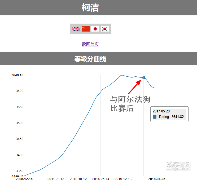197x184 pixels.
Task: Click the 3334.93 minimum rating label
Action: click(17, 176)
